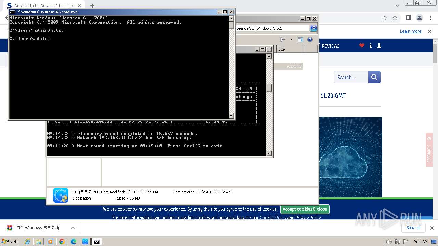Click the Explorer search box
Screen dimensions: 438x246
click(x=273, y=28)
